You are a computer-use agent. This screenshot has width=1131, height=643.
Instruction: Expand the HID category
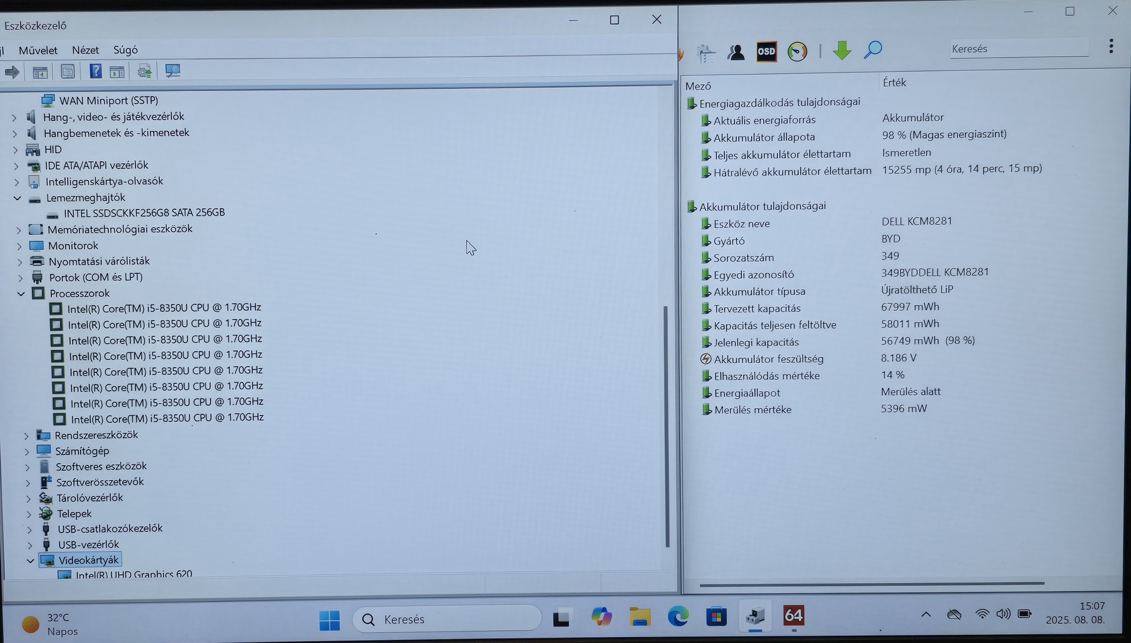[15, 150]
